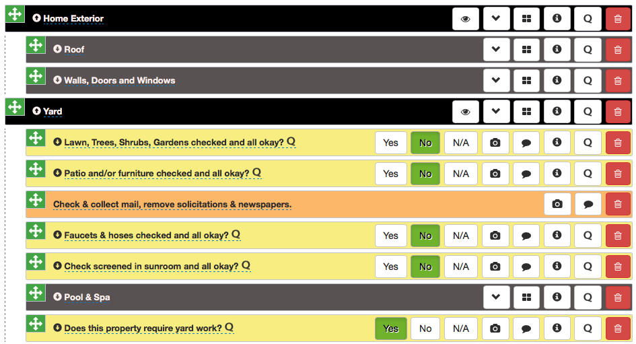Click the Faucets & hoses checked question text
636x344 pixels.
[146, 236]
